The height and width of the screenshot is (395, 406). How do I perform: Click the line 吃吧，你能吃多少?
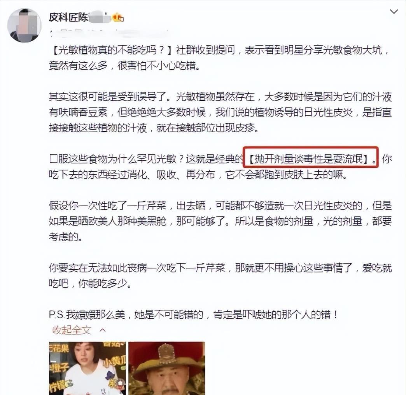90,283
